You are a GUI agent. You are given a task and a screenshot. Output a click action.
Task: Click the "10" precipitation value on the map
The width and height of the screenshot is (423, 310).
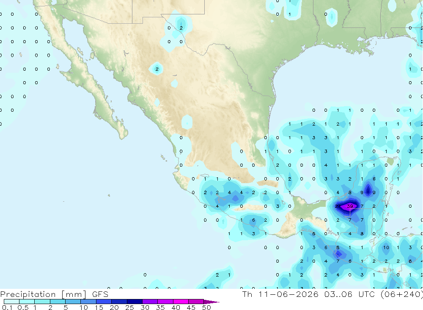click(386, 247)
